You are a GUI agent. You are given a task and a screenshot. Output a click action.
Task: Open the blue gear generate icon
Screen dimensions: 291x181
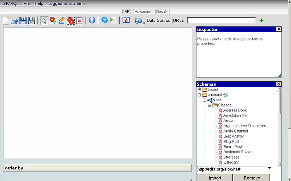104,20
